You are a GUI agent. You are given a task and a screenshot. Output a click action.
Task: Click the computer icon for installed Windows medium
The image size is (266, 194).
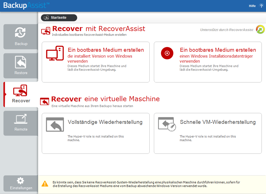(x=55, y=53)
